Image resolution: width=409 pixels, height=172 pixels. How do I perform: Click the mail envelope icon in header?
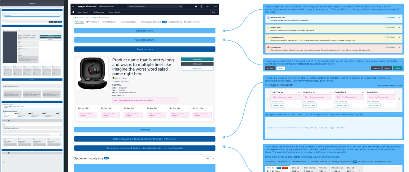click(196, 6)
